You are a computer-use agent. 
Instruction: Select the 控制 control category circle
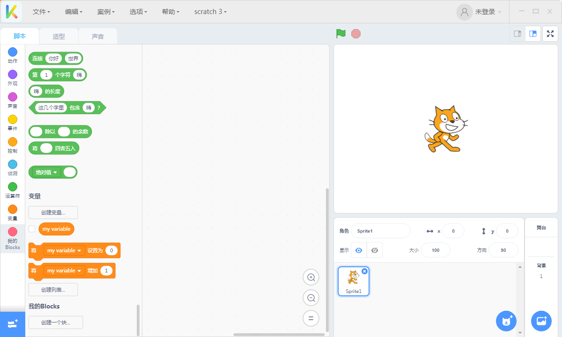coord(13,142)
